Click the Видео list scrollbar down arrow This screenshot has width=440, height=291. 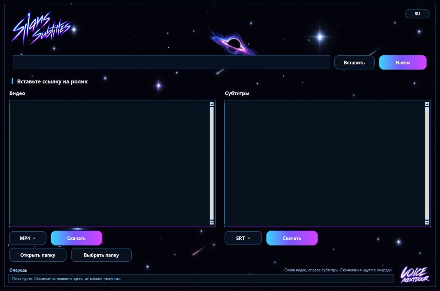[x=212, y=222]
